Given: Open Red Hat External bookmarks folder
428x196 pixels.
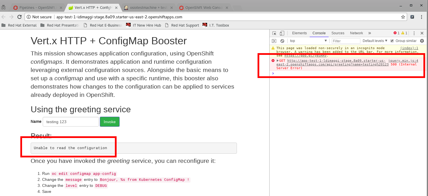Looking at the screenshot, I should pos(19,25).
